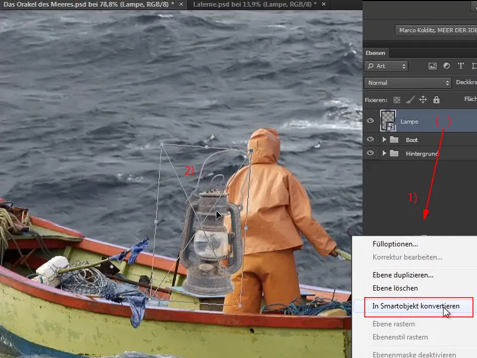Lock image pixels brush icon

tap(410, 100)
